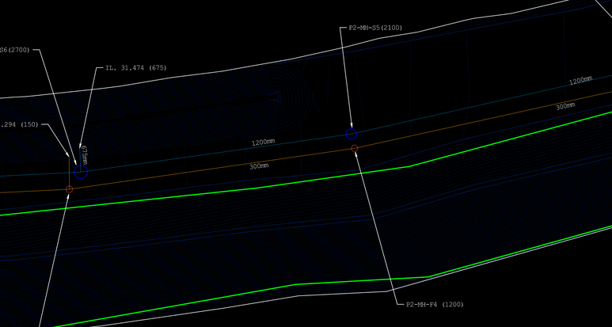
Task: Click the upper-right 1200mm pipe label
Action: [581, 81]
